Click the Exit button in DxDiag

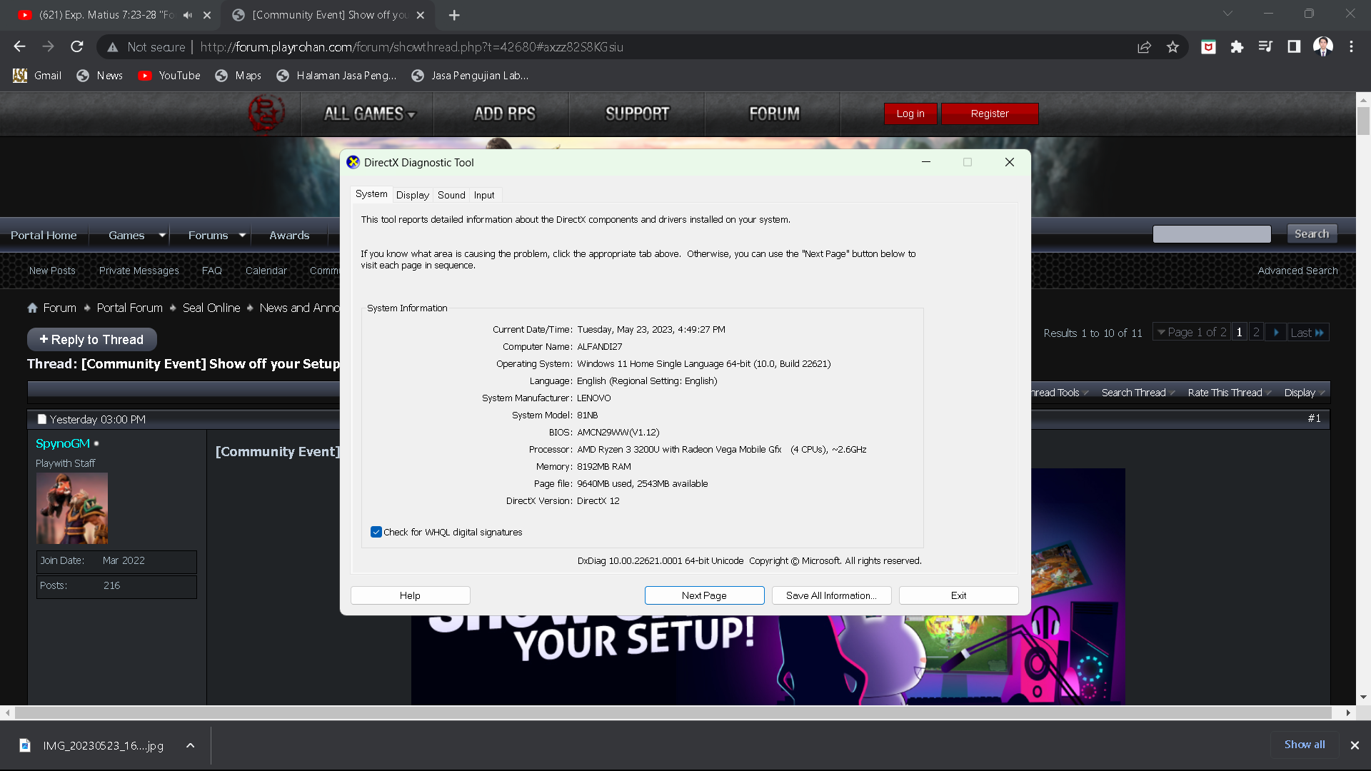point(958,595)
